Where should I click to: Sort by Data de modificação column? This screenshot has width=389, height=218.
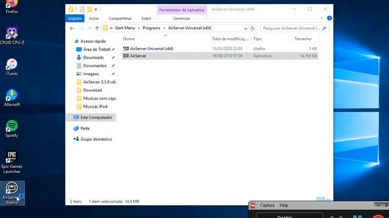[x=230, y=39]
